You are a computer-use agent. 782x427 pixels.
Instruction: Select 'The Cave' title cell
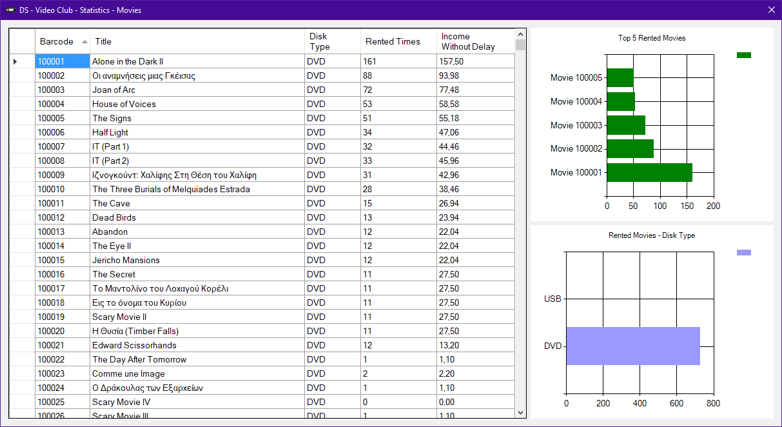click(x=197, y=203)
